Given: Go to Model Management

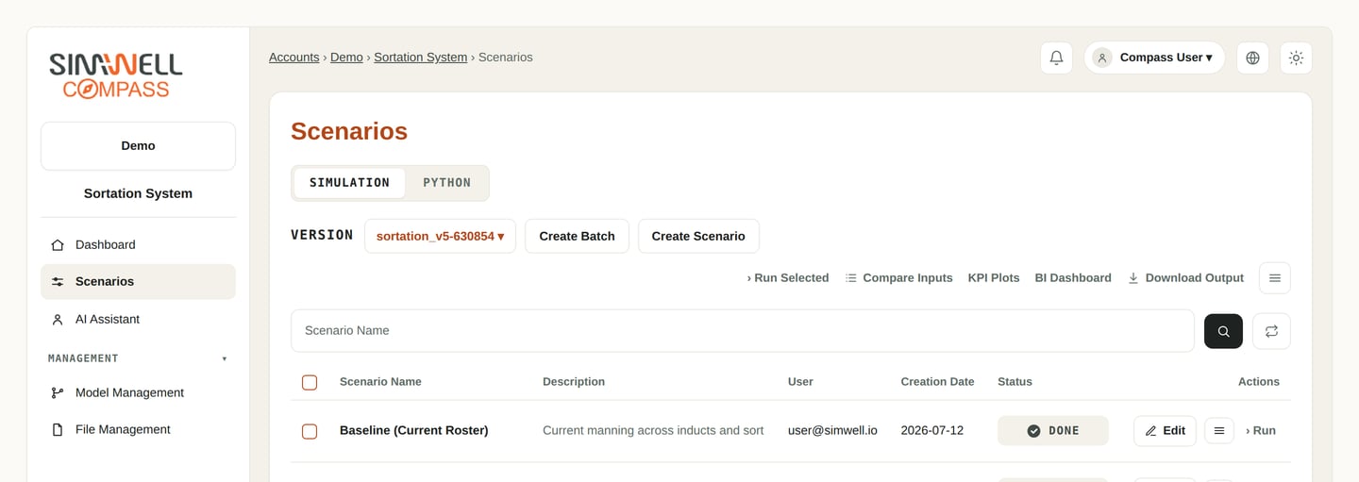Looking at the screenshot, I should point(138,393).
